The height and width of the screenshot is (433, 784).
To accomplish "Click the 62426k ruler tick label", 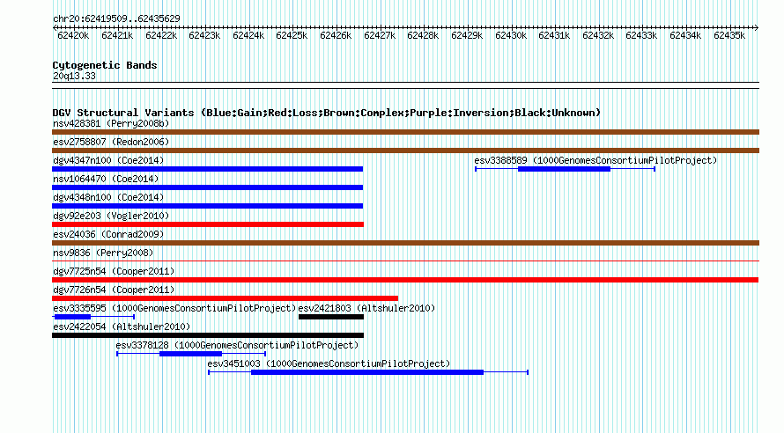I will [x=336, y=35].
